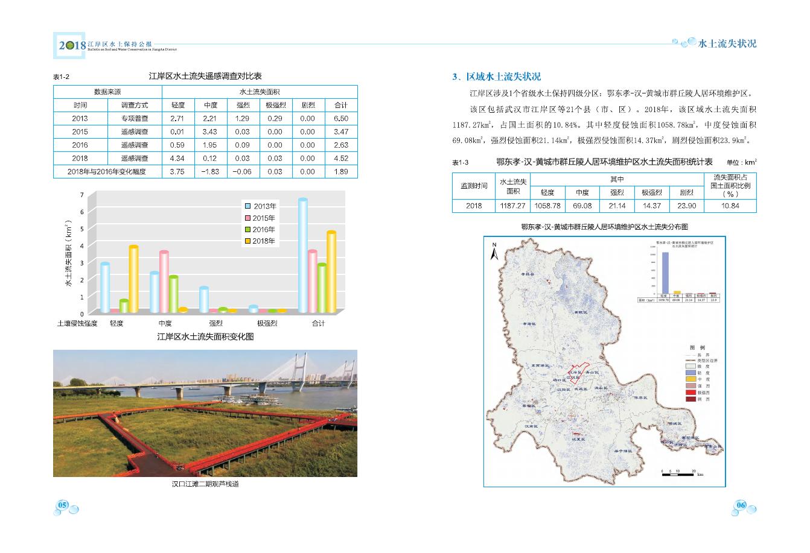810x553 pixels.
Task: Click the tall blue 合计 bar for 2013
Action: [302, 256]
